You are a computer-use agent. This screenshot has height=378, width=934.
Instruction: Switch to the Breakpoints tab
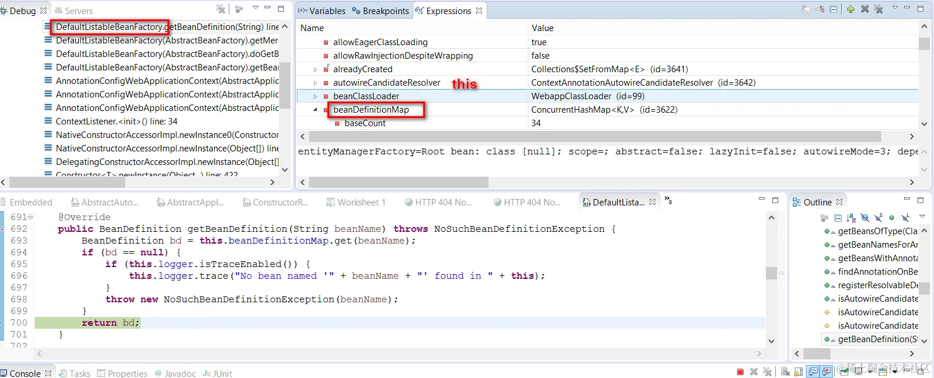click(x=380, y=11)
